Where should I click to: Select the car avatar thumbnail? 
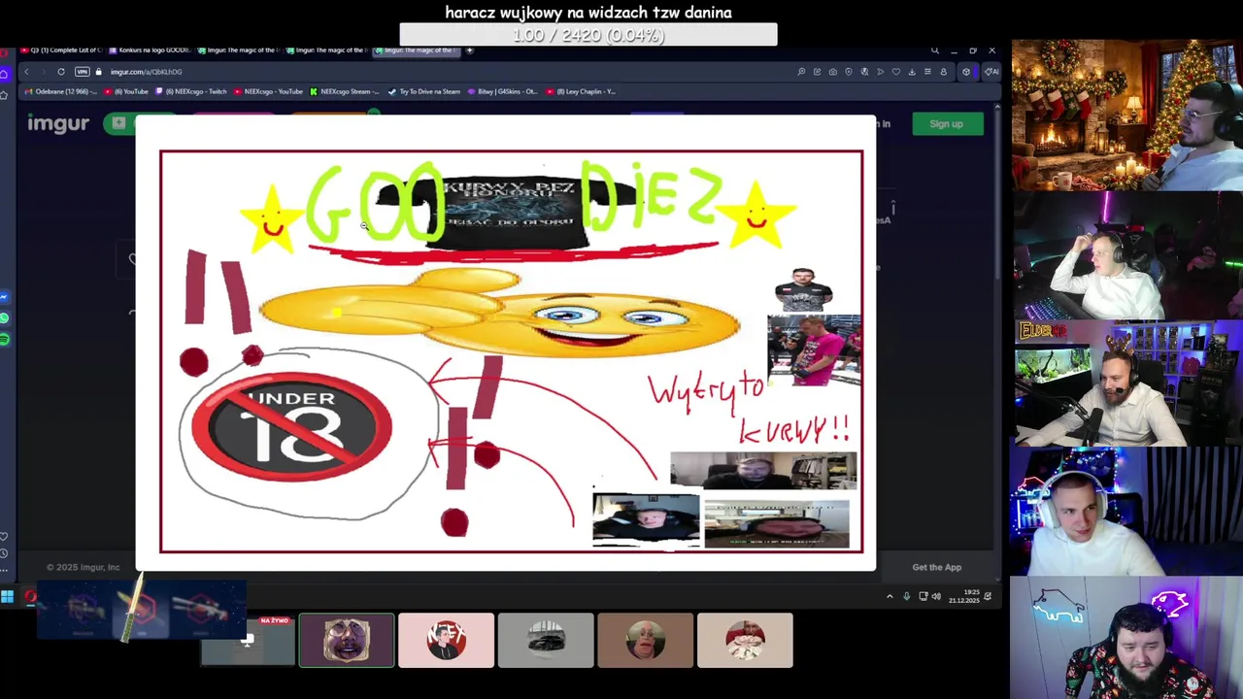(546, 641)
